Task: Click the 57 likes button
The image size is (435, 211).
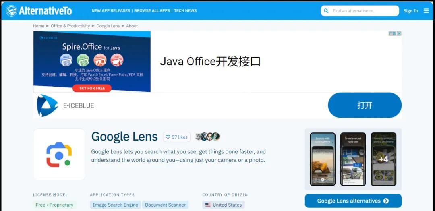Action: coord(177,137)
